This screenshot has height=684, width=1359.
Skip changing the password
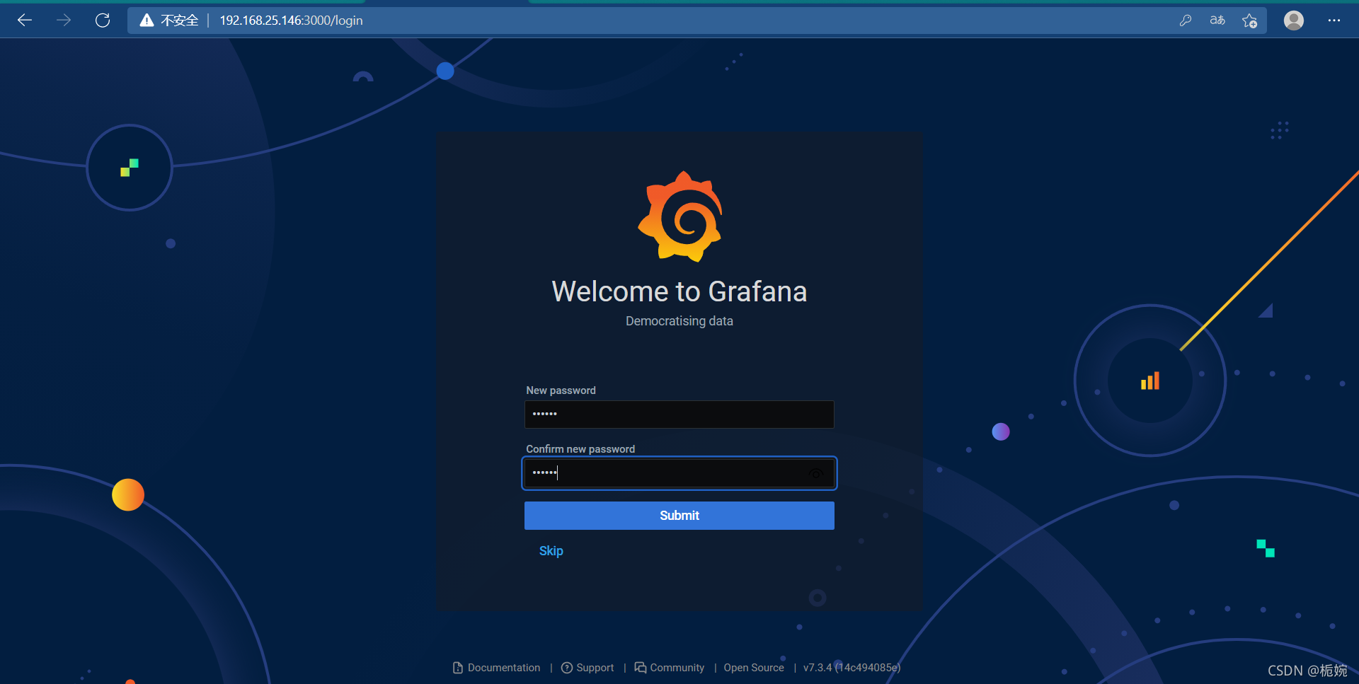click(551, 551)
